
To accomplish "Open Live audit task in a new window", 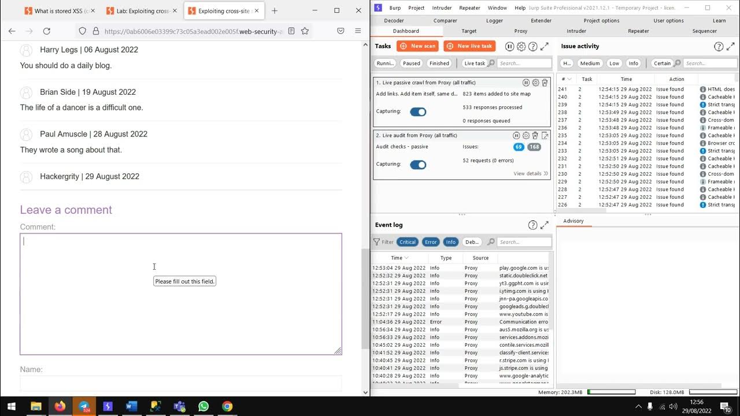I will pyautogui.click(x=545, y=135).
